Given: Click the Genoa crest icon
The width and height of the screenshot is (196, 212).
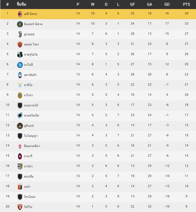Looking at the screenshot, I should click(x=20, y=187).
